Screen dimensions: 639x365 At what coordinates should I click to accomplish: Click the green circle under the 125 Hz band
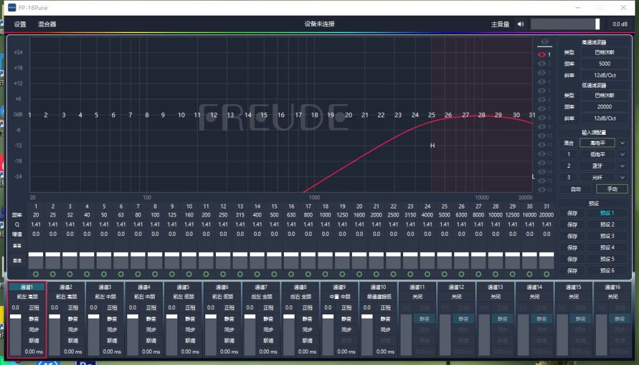coord(172,274)
